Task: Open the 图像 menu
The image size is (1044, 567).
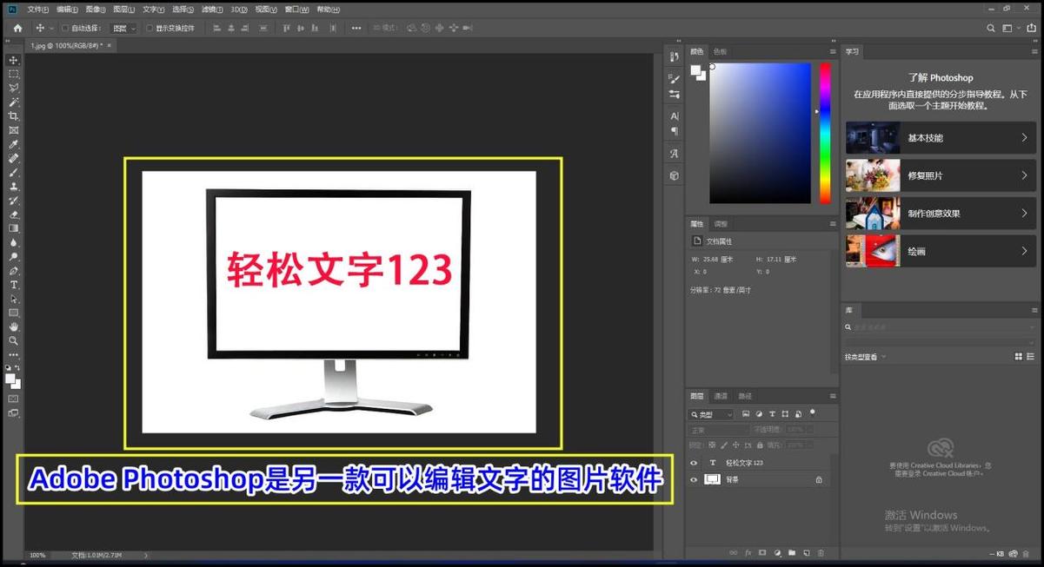Action: pyautogui.click(x=94, y=10)
